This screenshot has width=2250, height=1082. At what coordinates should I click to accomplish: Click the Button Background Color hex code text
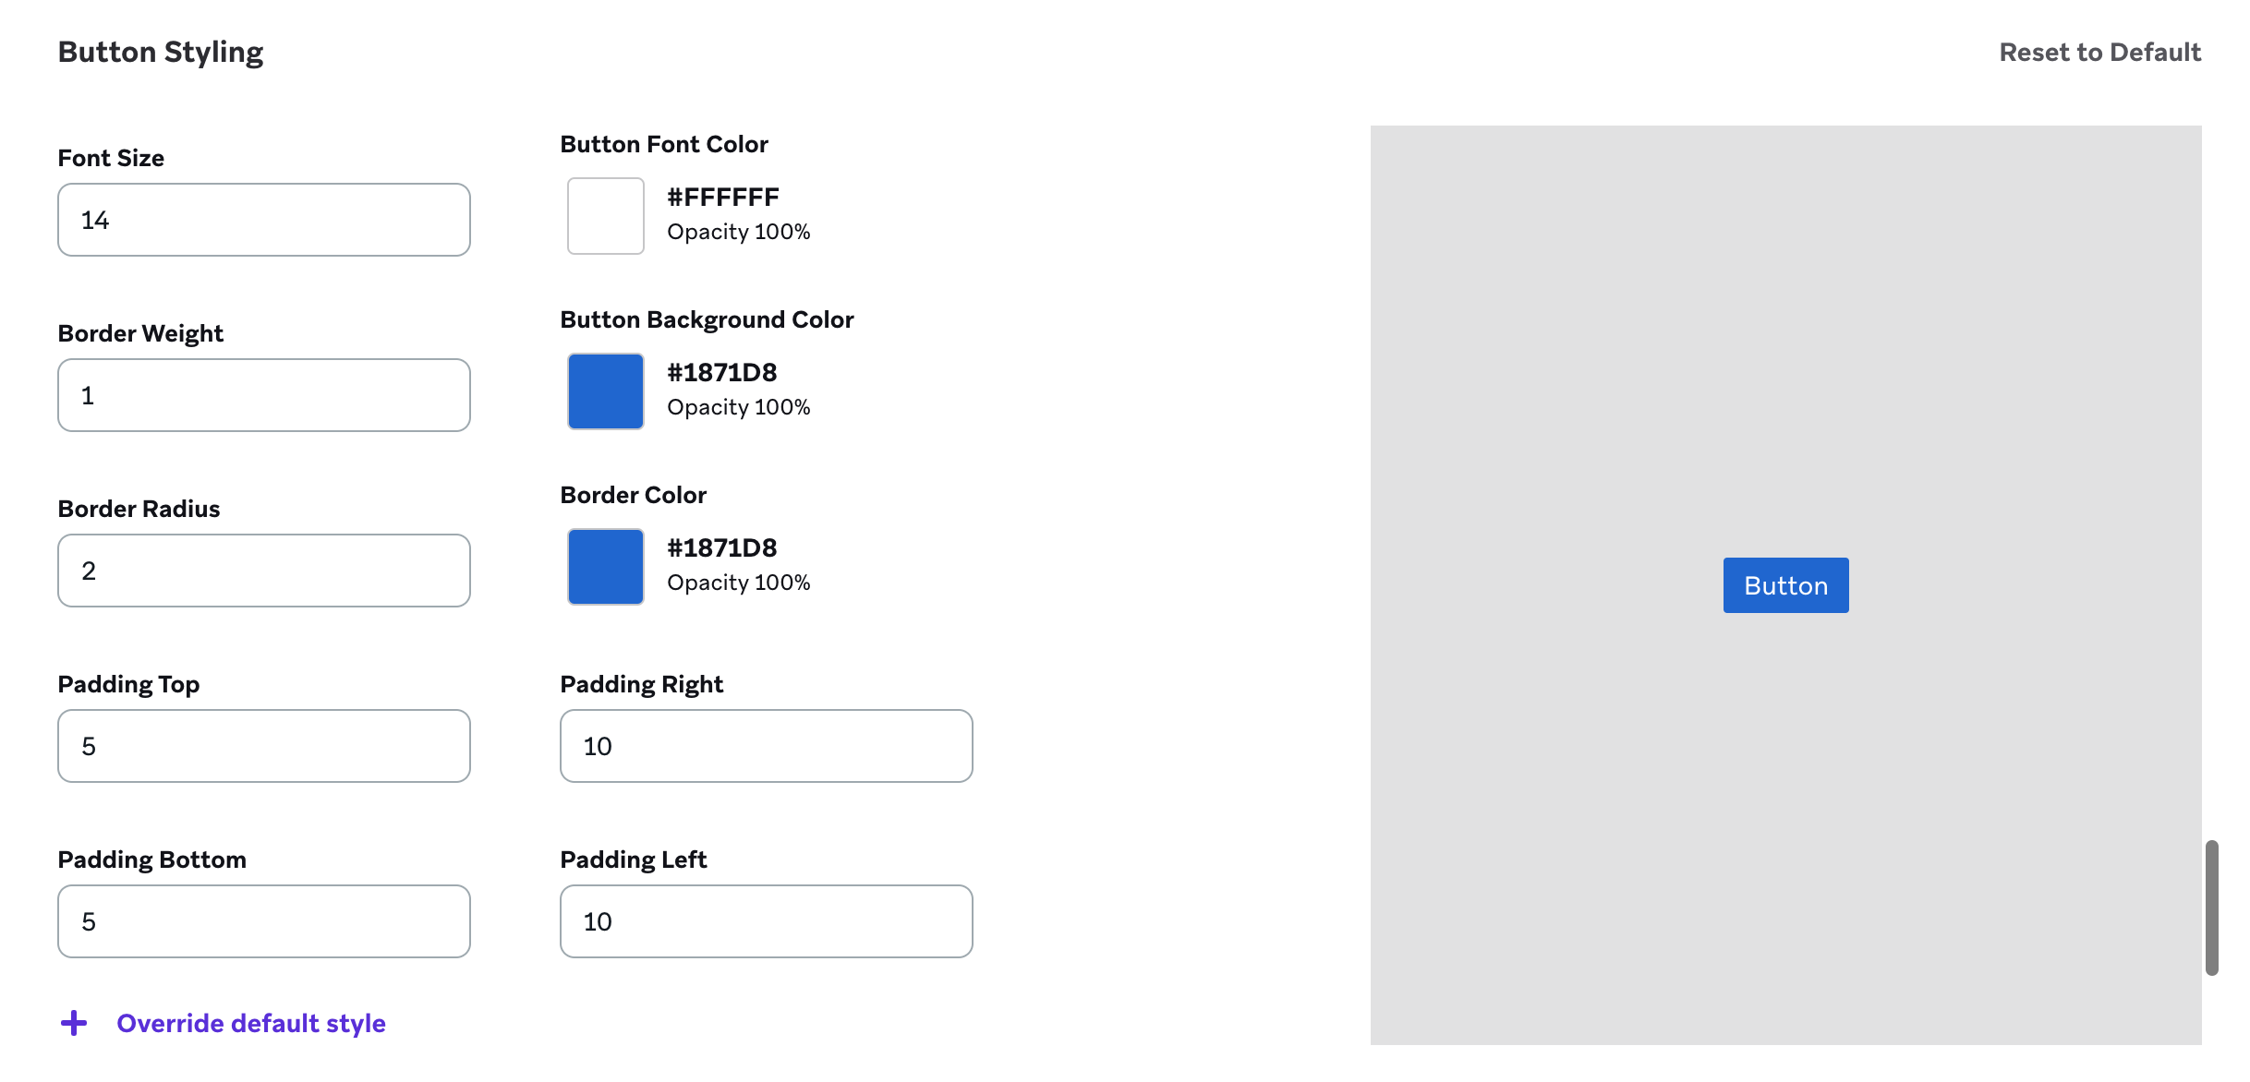point(721,373)
